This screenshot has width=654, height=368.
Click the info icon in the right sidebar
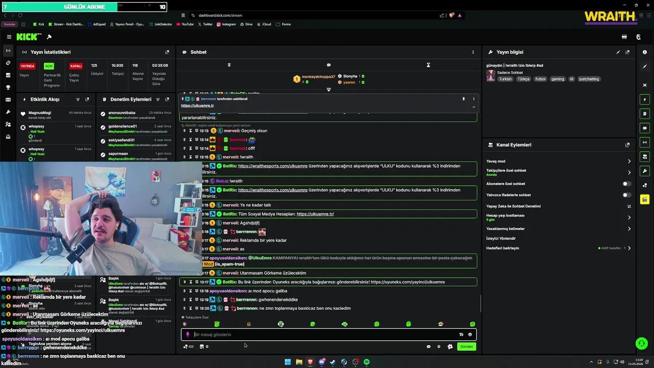click(x=644, y=52)
